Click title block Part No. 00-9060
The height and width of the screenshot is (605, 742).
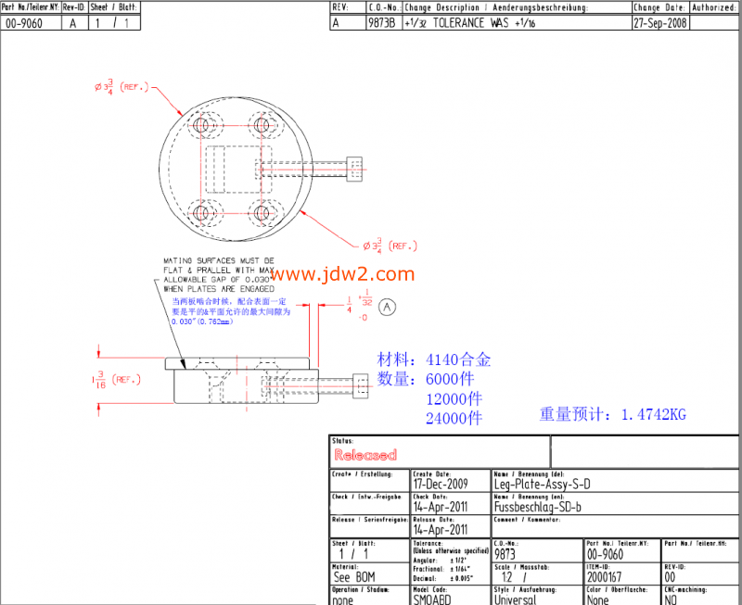(606, 554)
